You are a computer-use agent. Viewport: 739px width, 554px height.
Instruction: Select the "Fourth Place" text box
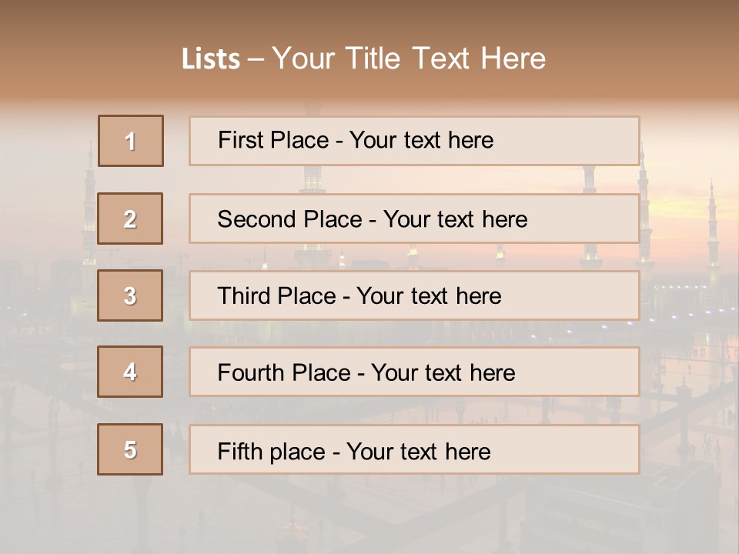[x=414, y=372]
